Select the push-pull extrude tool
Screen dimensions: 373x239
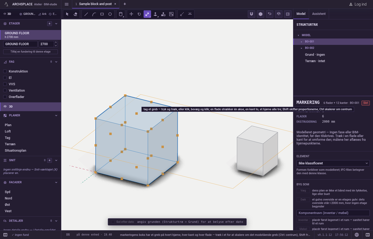pos(155,14)
